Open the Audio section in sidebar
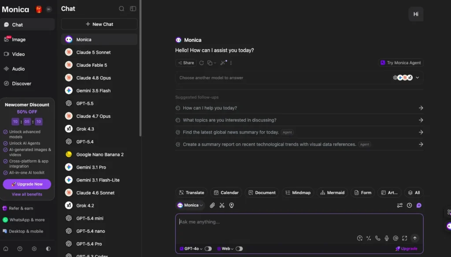The image size is (451, 257). coord(27,69)
